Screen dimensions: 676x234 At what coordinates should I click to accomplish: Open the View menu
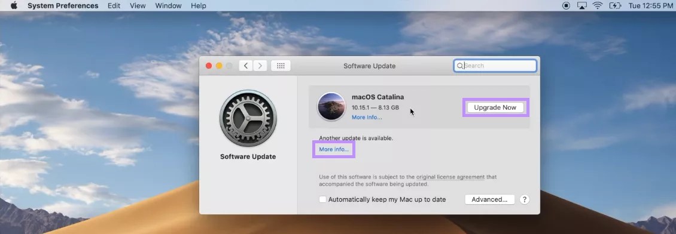(138, 5)
